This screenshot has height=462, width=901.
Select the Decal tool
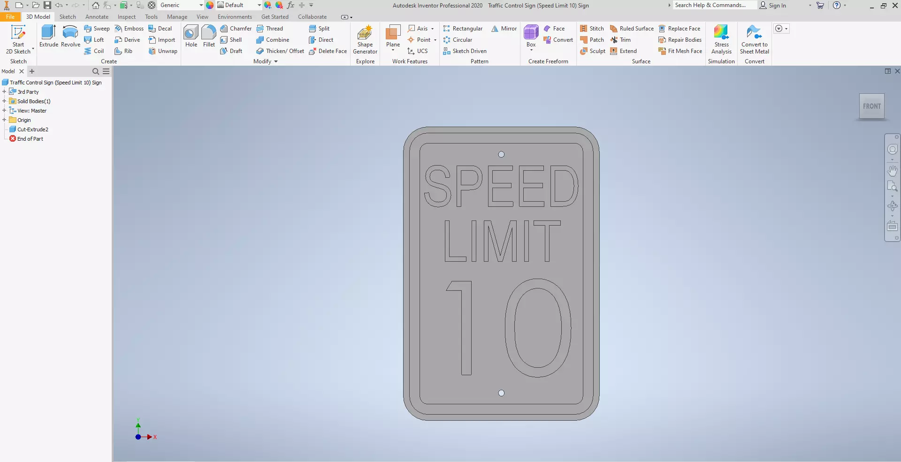point(160,29)
